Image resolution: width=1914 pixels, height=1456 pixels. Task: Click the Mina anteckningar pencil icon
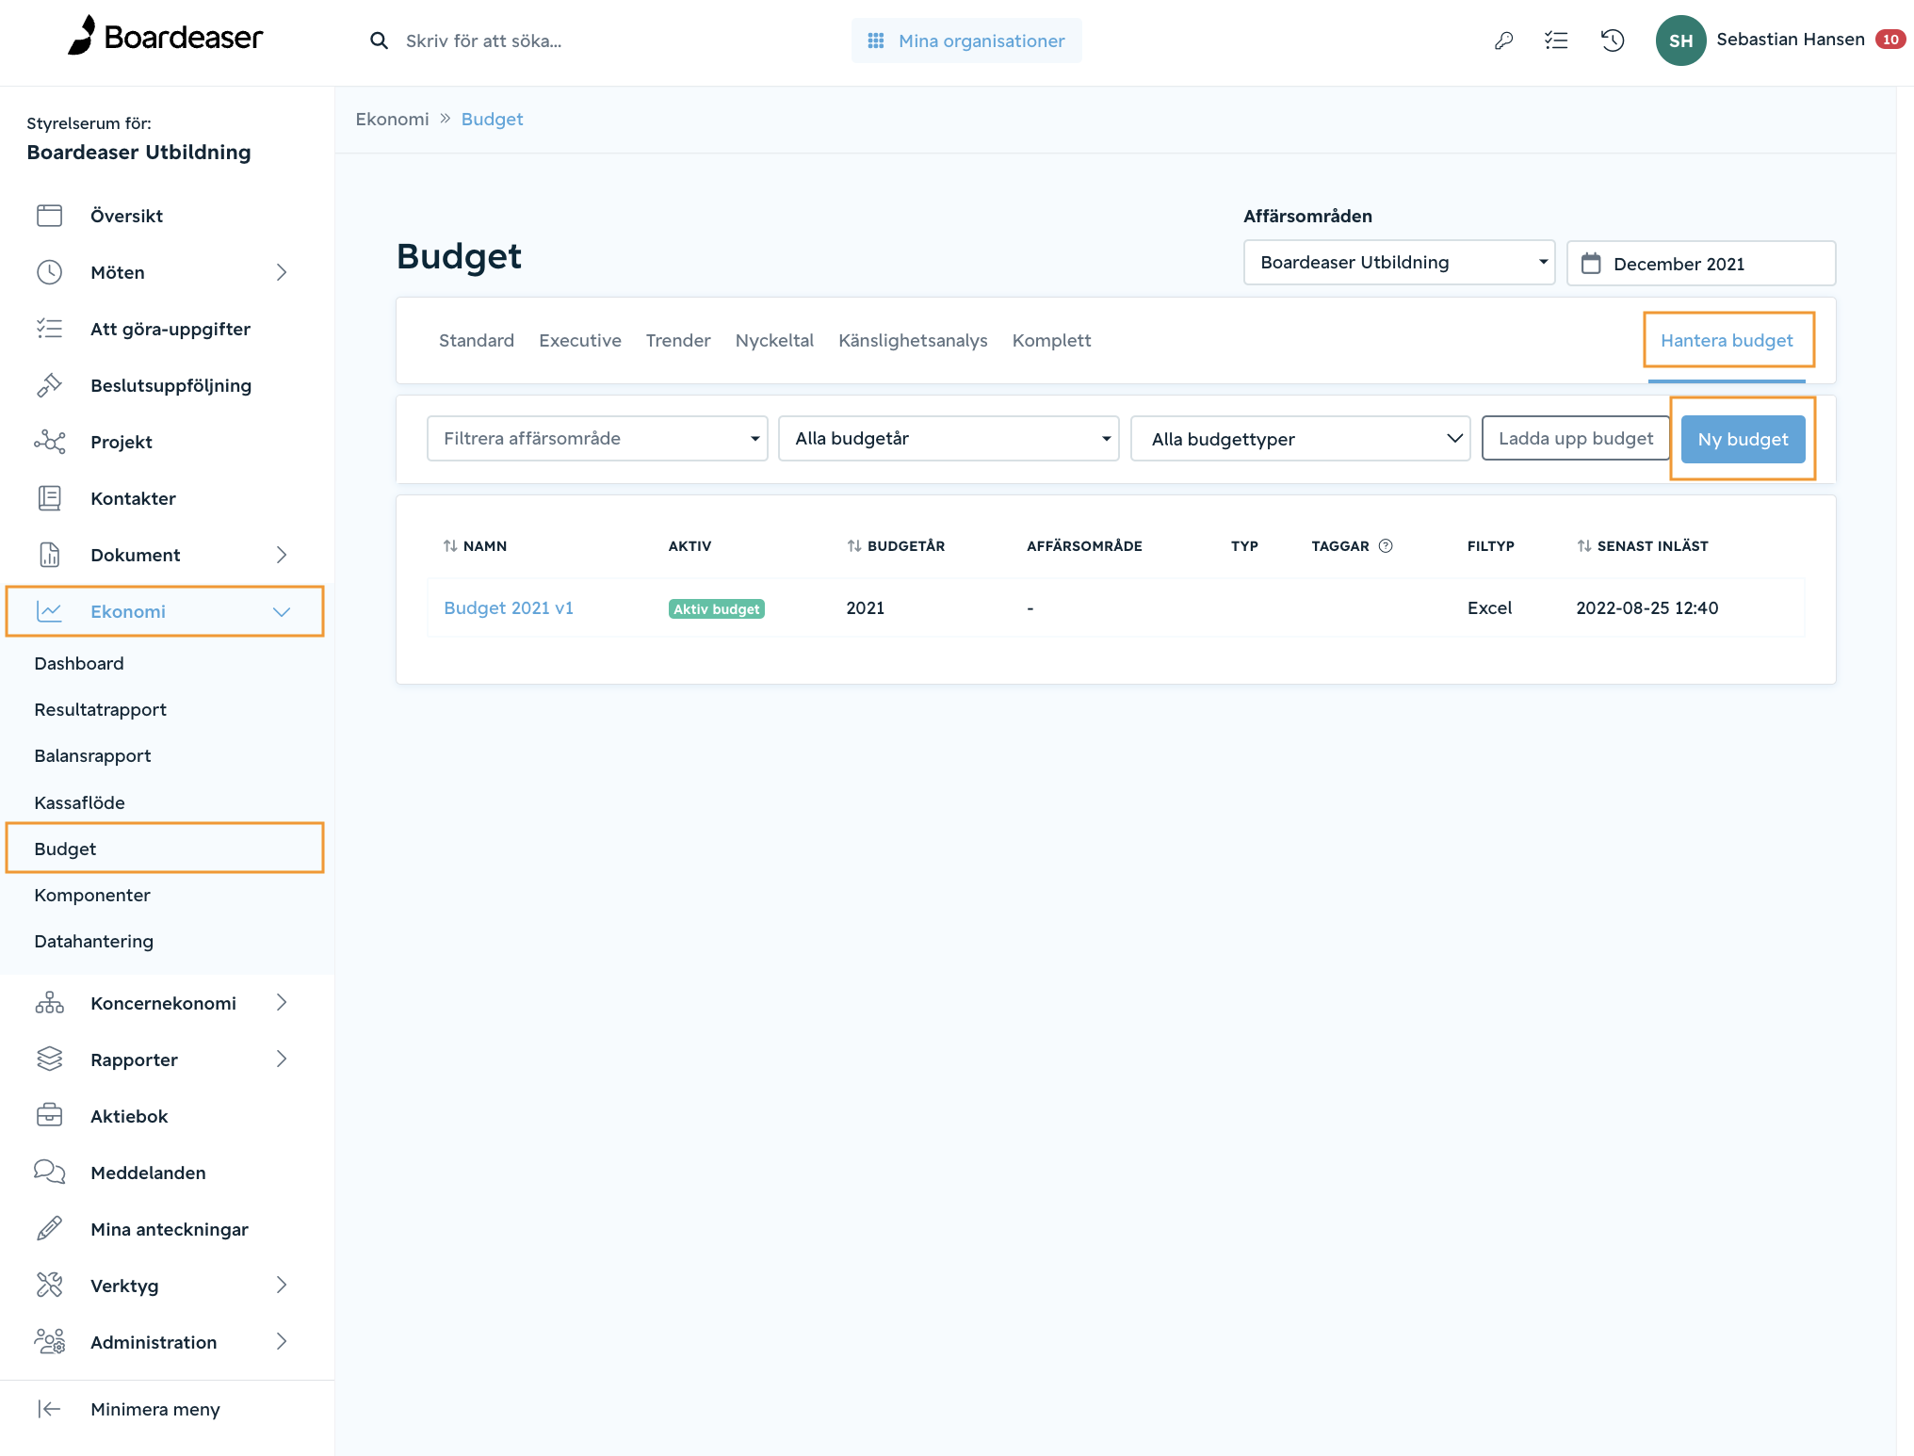[49, 1229]
